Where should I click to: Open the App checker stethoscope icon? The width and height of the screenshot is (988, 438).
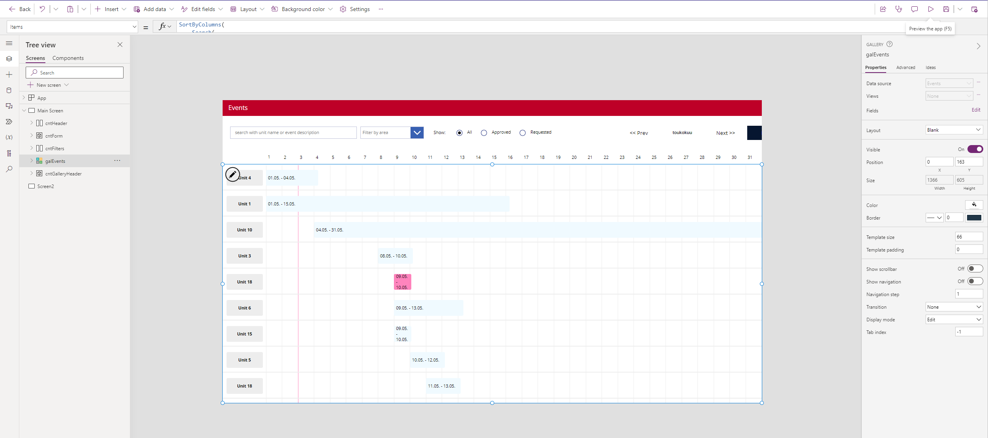899,9
